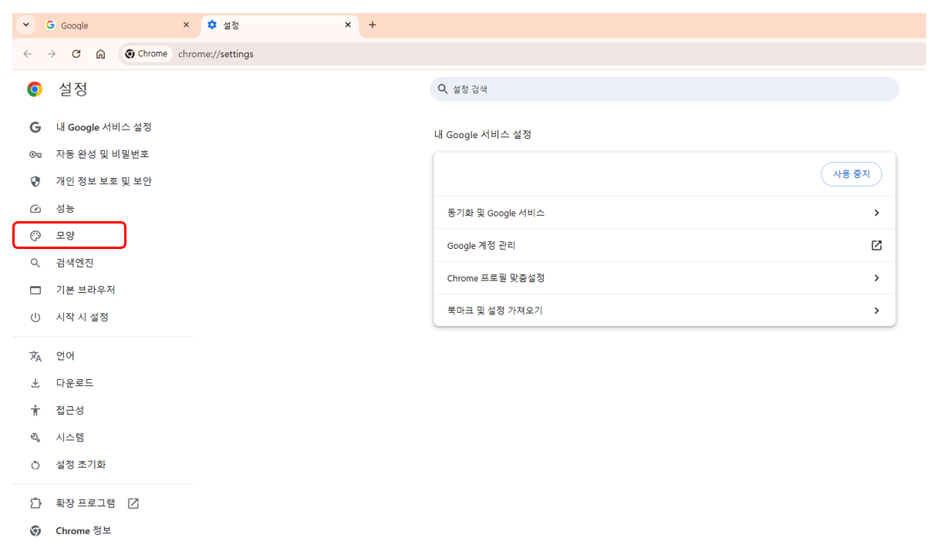The height and width of the screenshot is (548, 934).
Task: Open 동기화 및 Google 서비스 row
Action: click(664, 213)
